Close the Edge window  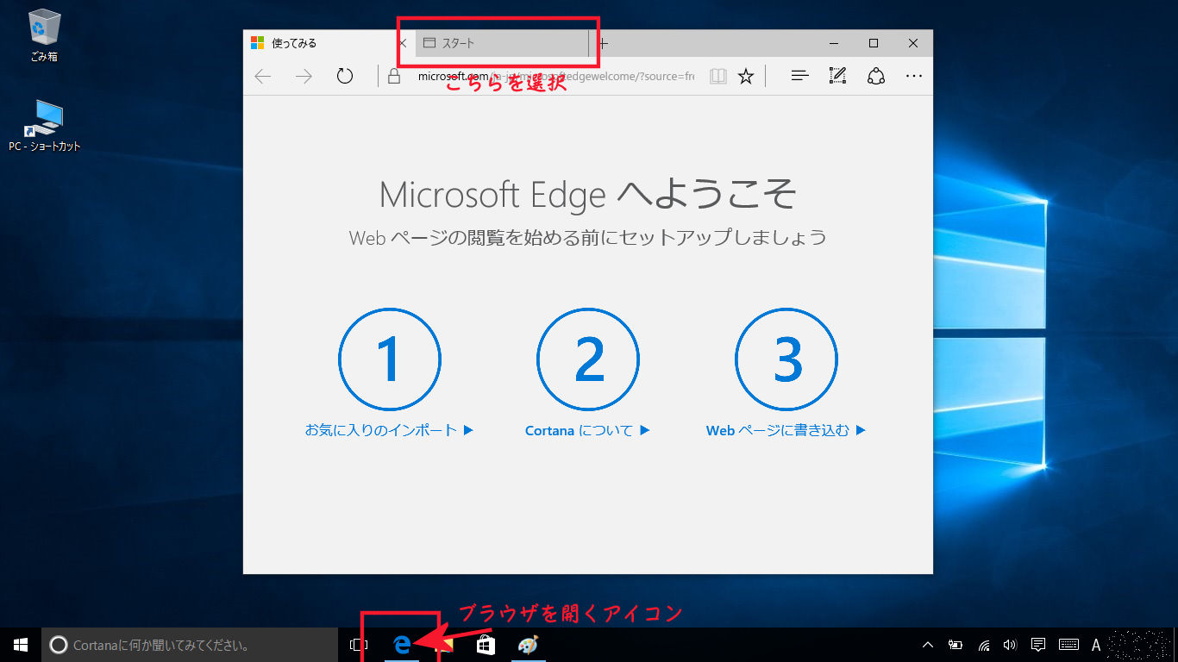(913, 43)
